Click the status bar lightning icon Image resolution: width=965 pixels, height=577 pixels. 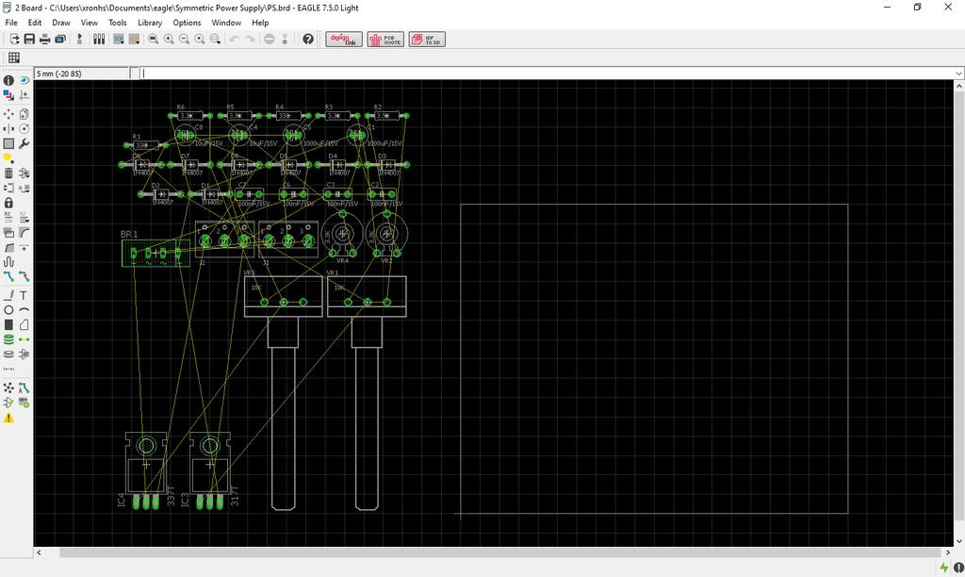click(x=944, y=568)
